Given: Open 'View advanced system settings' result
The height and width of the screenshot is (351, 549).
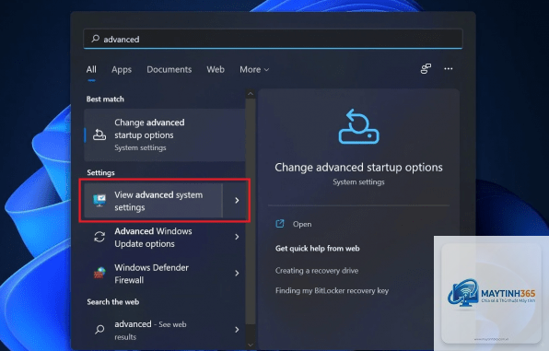Looking at the screenshot, I should click(153, 201).
